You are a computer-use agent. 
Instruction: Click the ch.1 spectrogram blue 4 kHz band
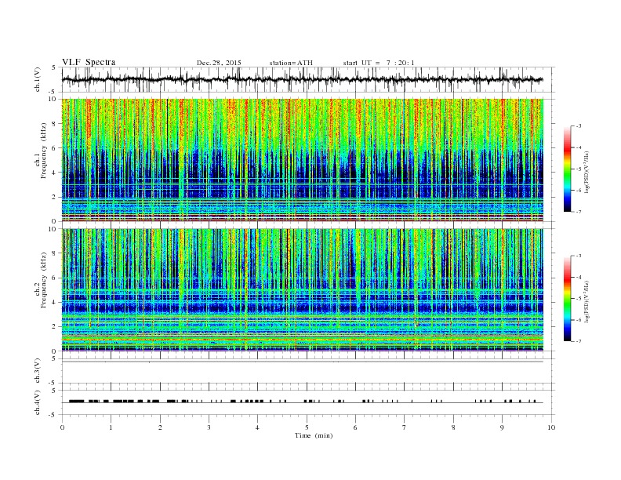[302, 173]
